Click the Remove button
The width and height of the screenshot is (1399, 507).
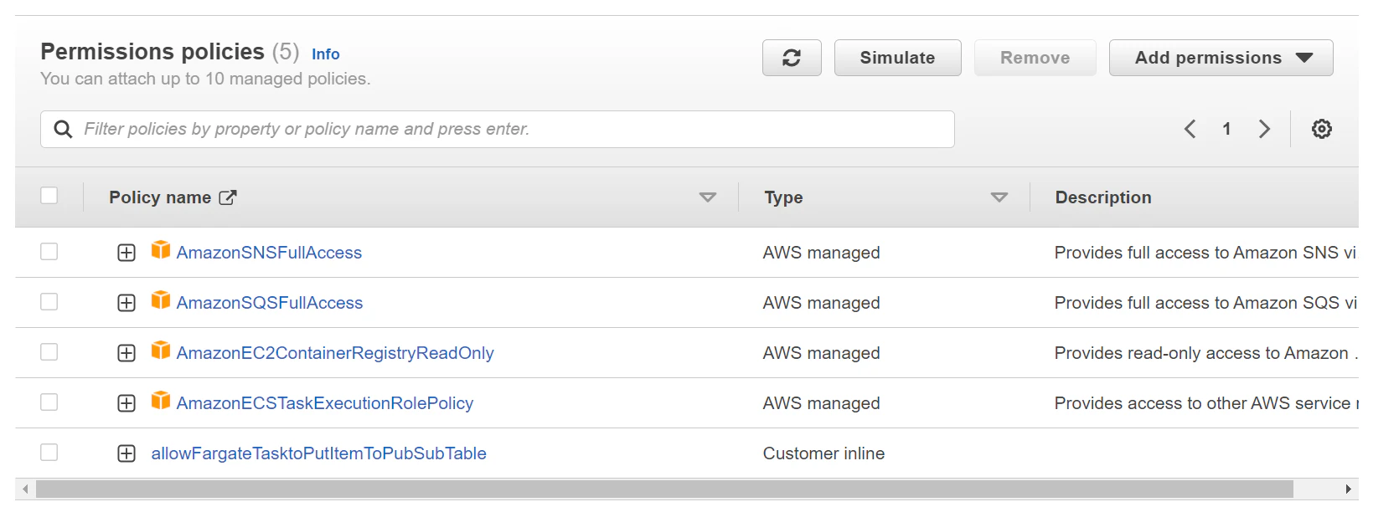(x=1035, y=58)
